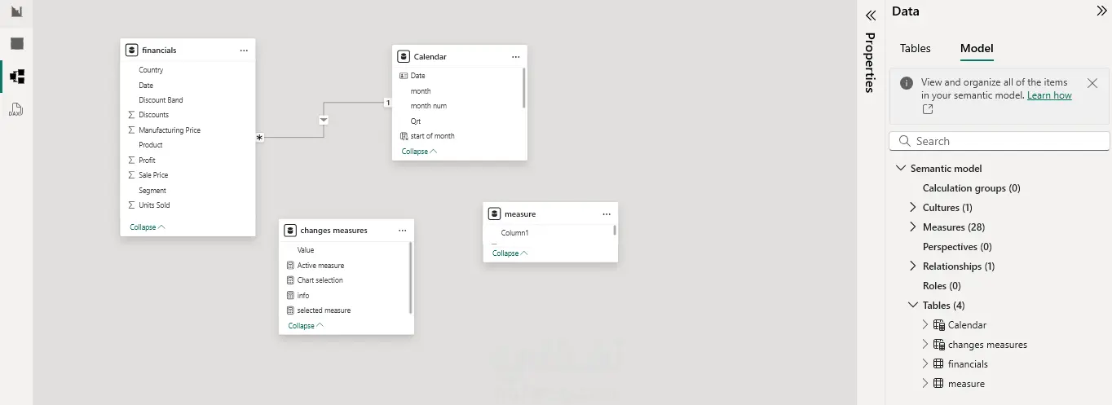Click the relationship direction arrow between tables
1112x405 pixels.
point(324,120)
